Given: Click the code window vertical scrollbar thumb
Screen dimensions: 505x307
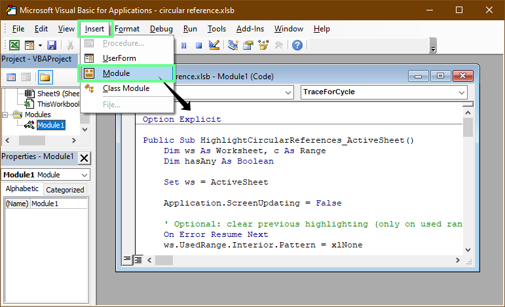Looking at the screenshot, I should [468, 127].
